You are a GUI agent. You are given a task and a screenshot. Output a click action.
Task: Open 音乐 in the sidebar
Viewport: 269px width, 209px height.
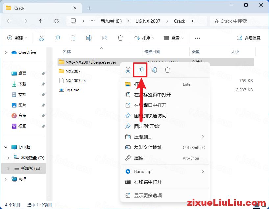pyautogui.click(x=19, y=115)
